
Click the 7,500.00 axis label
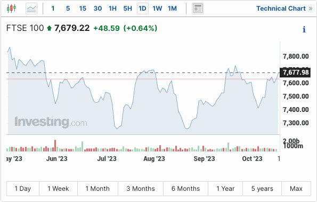point(296,96)
